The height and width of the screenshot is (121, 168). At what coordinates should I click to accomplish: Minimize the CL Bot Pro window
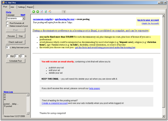[159, 3]
